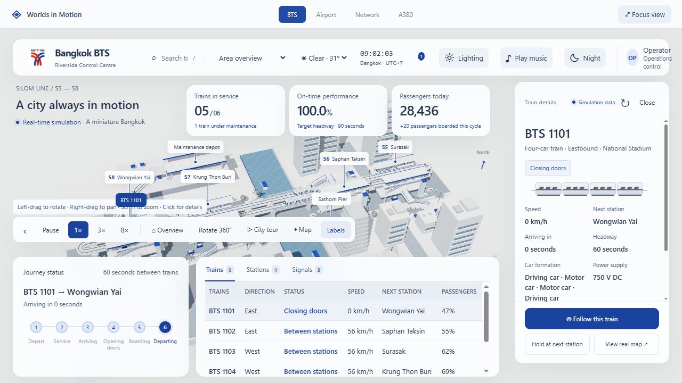Image resolution: width=682 pixels, height=383 pixels.
Task: Open the Clear · 31° weather dropdown
Action: (x=324, y=58)
